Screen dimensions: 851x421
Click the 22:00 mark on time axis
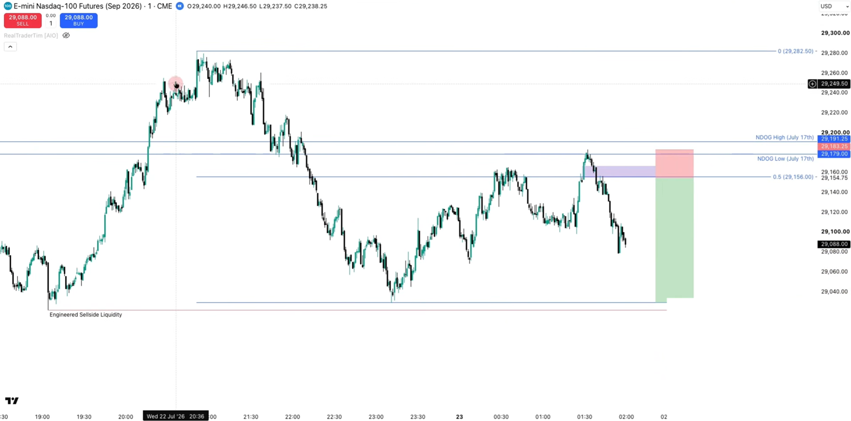292,417
